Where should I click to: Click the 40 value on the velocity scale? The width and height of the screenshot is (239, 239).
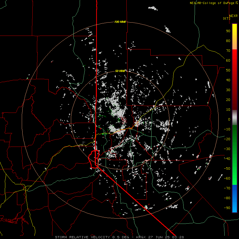tap(228, 80)
